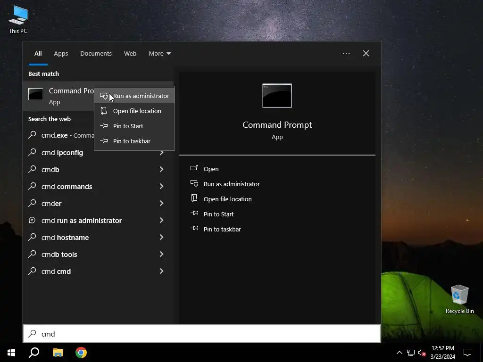
Task: Select the cmd run as administrator suggestion
Action: pyautogui.click(x=98, y=221)
